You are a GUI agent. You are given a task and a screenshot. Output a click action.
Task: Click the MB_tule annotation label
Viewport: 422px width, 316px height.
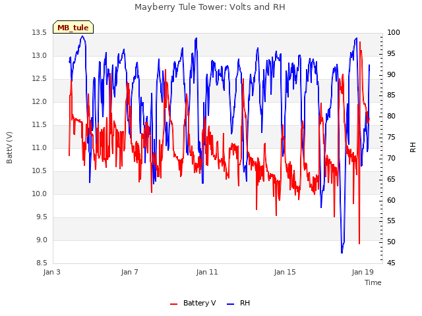click(x=73, y=27)
